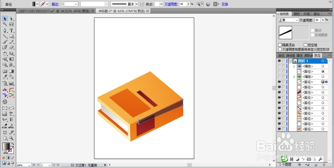Enable the 挖空组 checkbox
Viewport: 334px width, 168px height.
pyautogui.click(x=306, y=45)
